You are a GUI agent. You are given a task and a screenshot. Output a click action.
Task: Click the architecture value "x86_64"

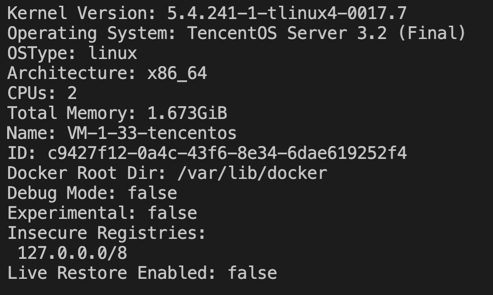[x=177, y=73]
